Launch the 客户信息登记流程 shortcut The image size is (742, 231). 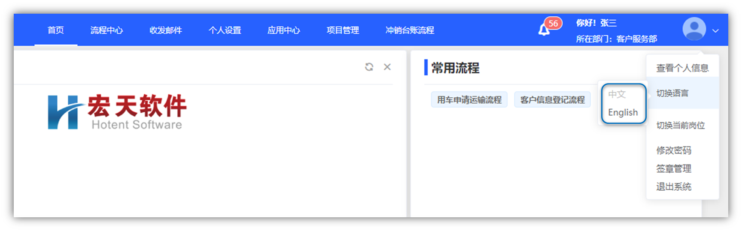pyautogui.click(x=553, y=99)
